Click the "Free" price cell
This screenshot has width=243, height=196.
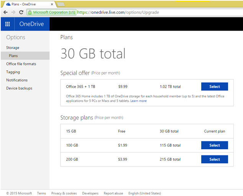(121, 131)
